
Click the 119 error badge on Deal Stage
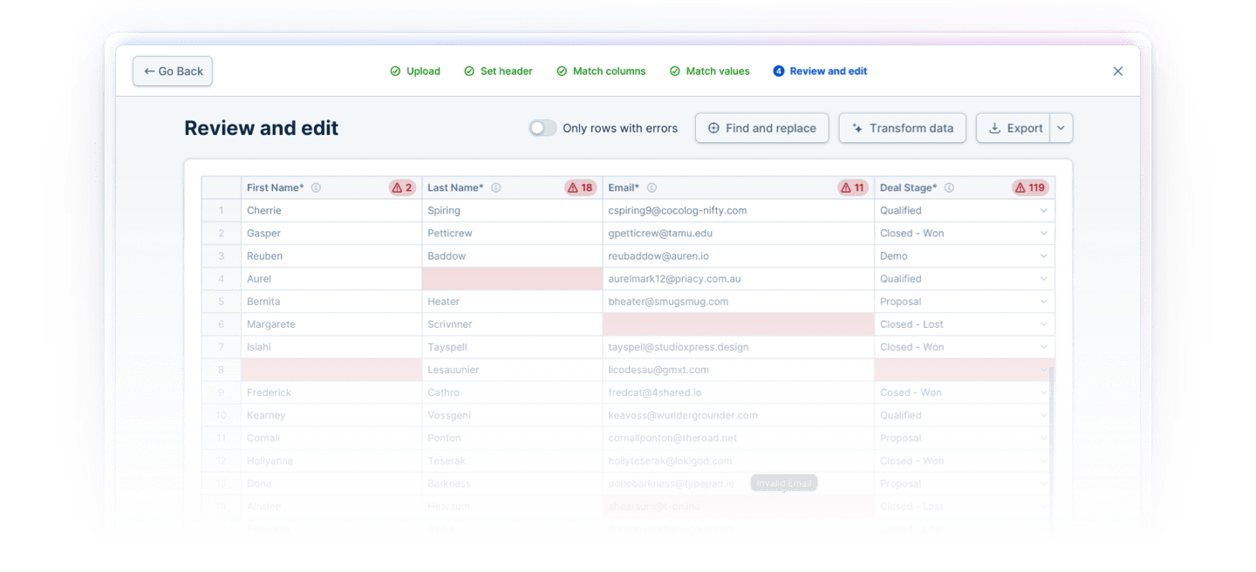[1030, 187]
